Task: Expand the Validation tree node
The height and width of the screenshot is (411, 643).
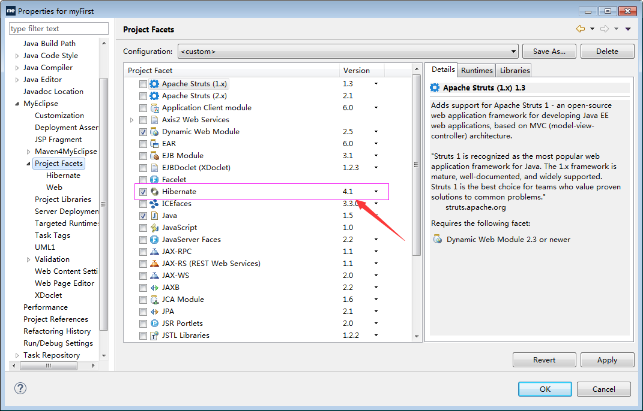Action: (28, 259)
